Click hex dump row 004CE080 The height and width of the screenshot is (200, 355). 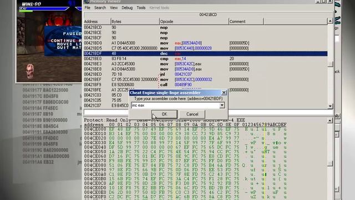[x=185, y=166]
